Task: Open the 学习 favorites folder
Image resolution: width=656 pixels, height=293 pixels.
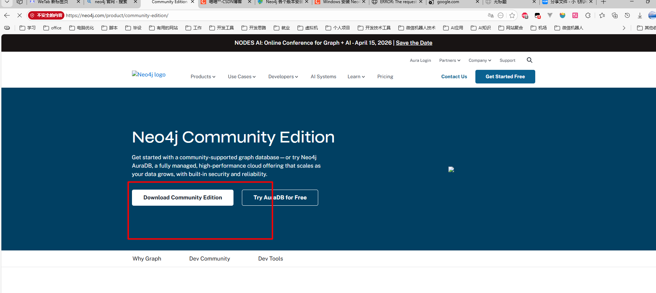Action: [x=28, y=28]
